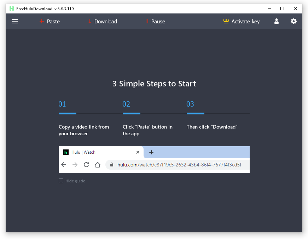This screenshot has height=244, width=308.
Task: Close the FreeHuluDownload window
Action: [x=295, y=8]
